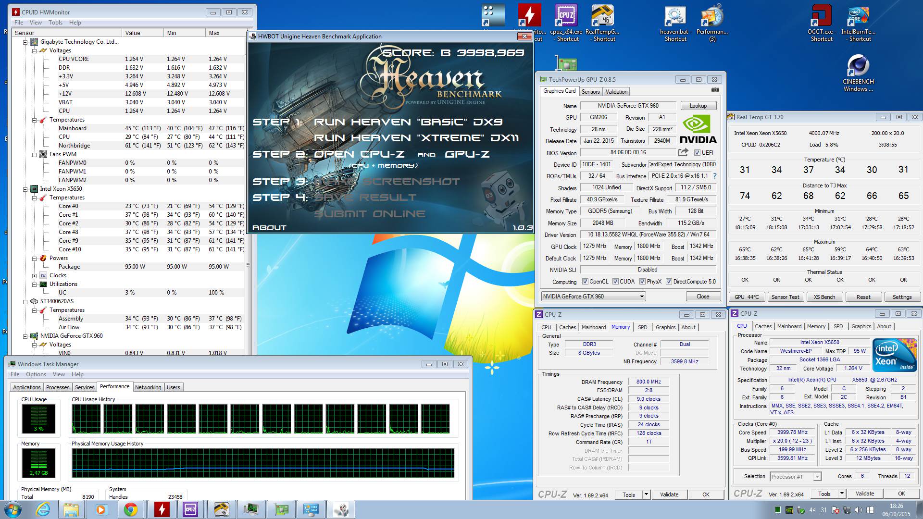The height and width of the screenshot is (519, 923).
Task: Click the Value column header in HWMonitor
Action: tap(143, 33)
